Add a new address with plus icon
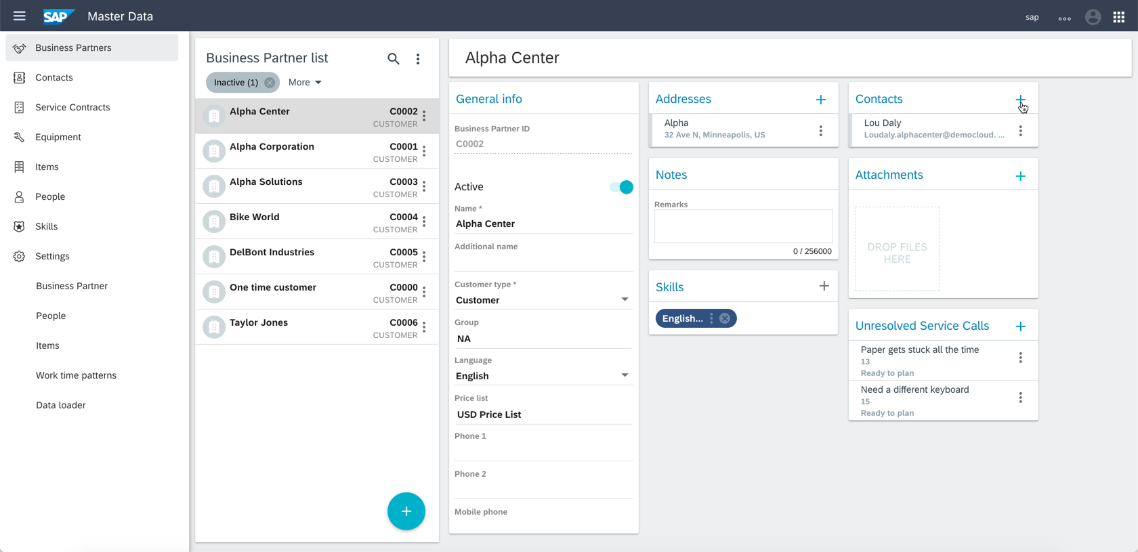Viewport: 1138px width, 552px height. pos(820,100)
